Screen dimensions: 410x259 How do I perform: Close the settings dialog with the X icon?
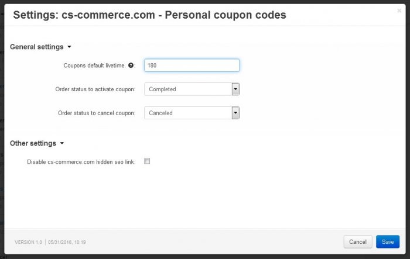coord(399,11)
